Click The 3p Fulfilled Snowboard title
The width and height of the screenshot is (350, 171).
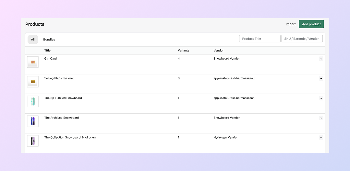[63, 98]
